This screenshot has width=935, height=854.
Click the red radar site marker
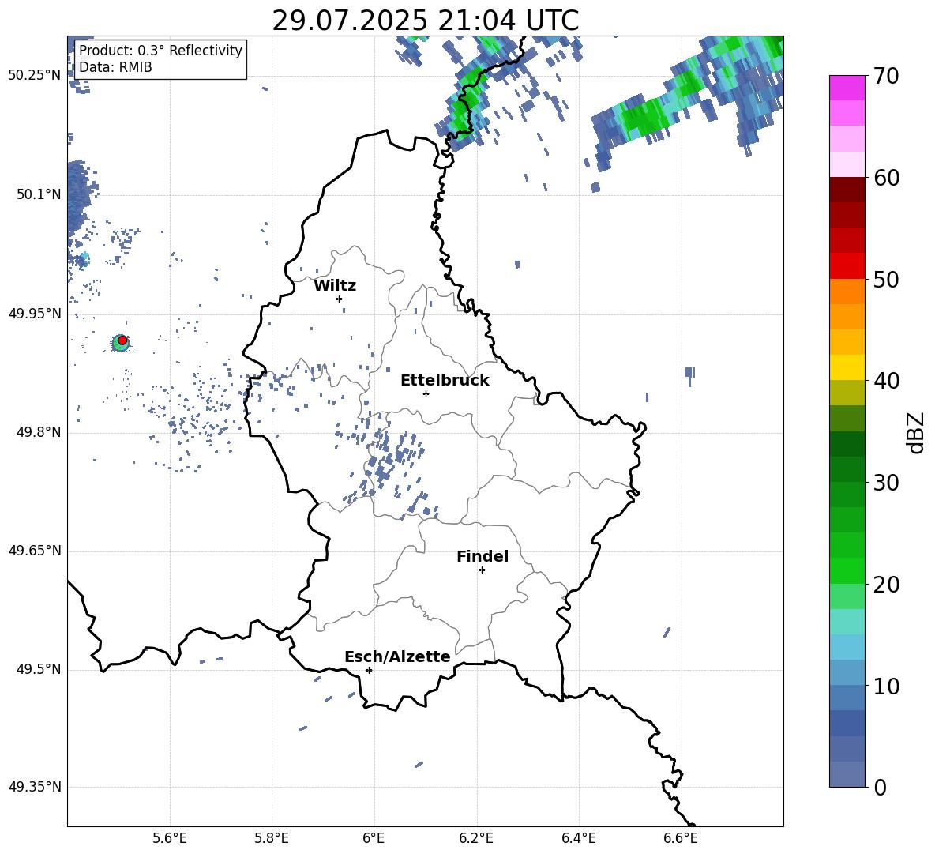point(122,340)
